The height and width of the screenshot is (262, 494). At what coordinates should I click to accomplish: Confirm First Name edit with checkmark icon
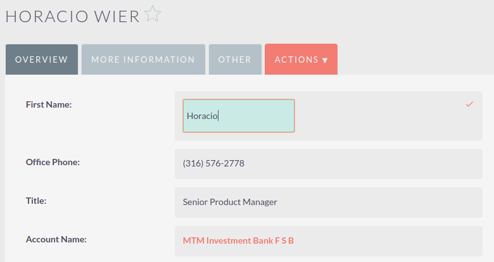coord(469,104)
